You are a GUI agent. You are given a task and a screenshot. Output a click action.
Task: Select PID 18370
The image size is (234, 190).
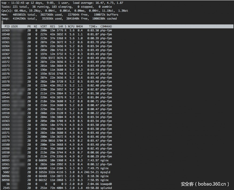[x=6, y=58]
